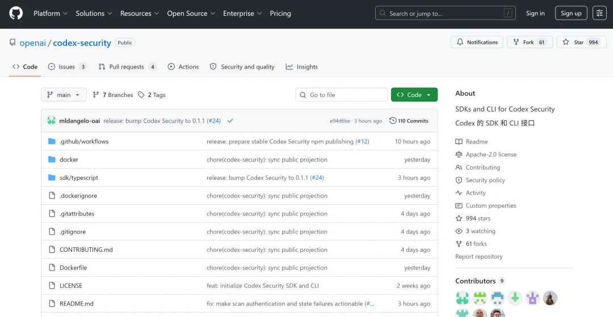Expand the Resources menu
Image resolution: width=613 pixels, height=317 pixels.
click(x=140, y=13)
